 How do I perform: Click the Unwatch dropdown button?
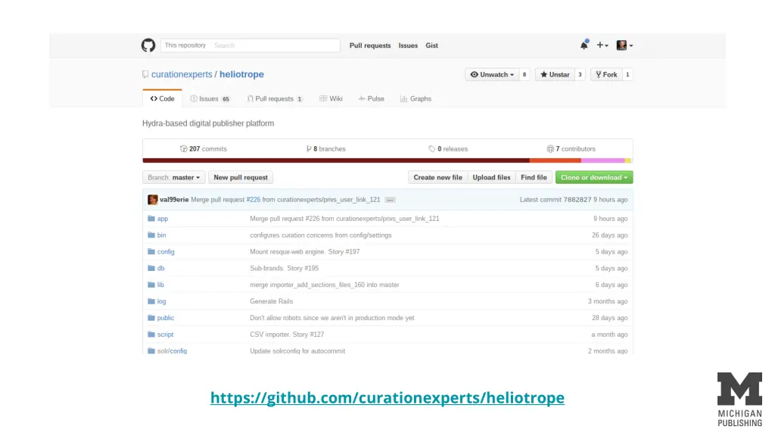coord(492,75)
